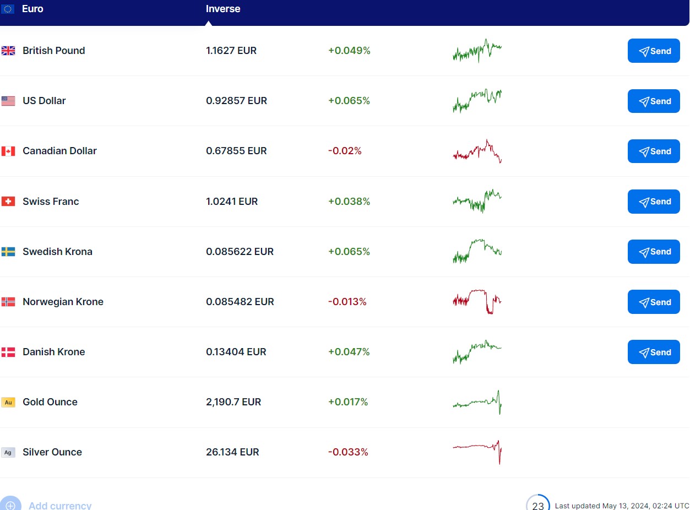
Task: Click the Add currency plus icon
Action: click(10, 505)
